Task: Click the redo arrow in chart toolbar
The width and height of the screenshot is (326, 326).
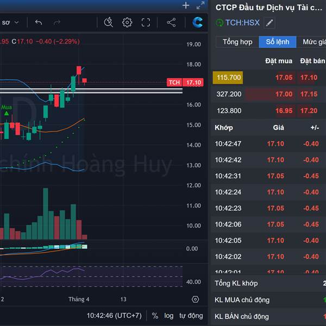Action: coord(57,22)
